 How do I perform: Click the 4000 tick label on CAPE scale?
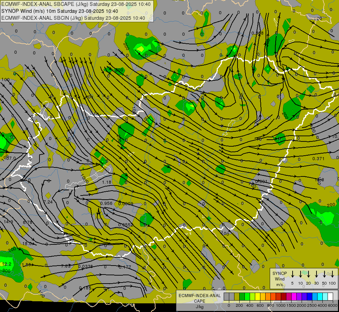click(322, 305)
